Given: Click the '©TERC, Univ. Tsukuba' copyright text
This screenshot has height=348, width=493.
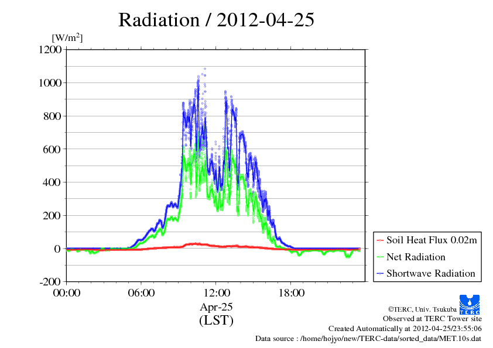Looking at the screenshot, I should [x=422, y=309].
